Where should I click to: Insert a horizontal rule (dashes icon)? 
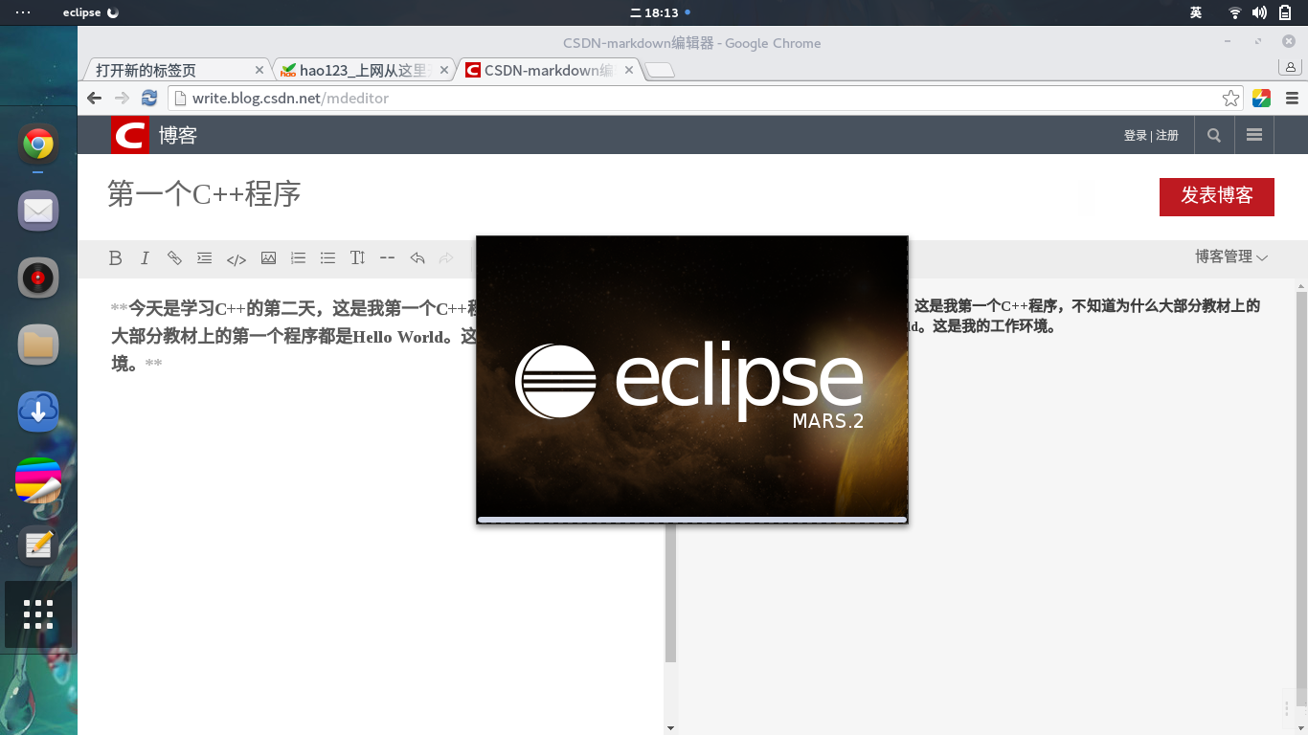pos(388,257)
